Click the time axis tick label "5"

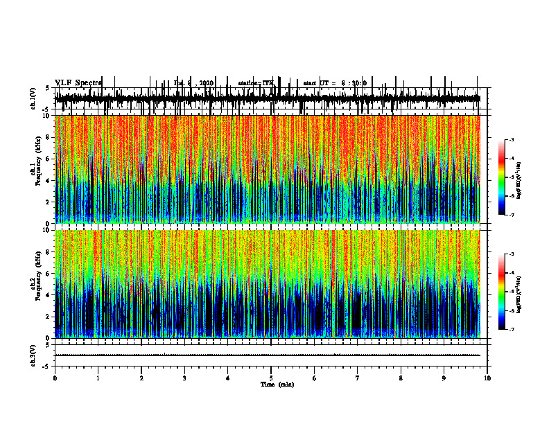pos(271,378)
